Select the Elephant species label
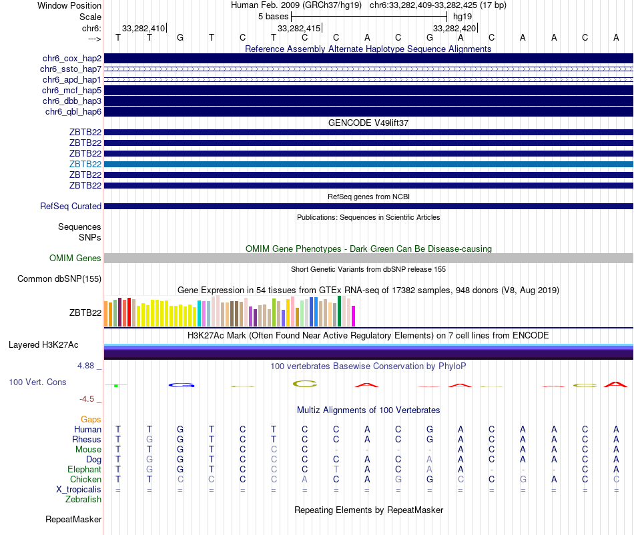 click(x=85, y=470)
